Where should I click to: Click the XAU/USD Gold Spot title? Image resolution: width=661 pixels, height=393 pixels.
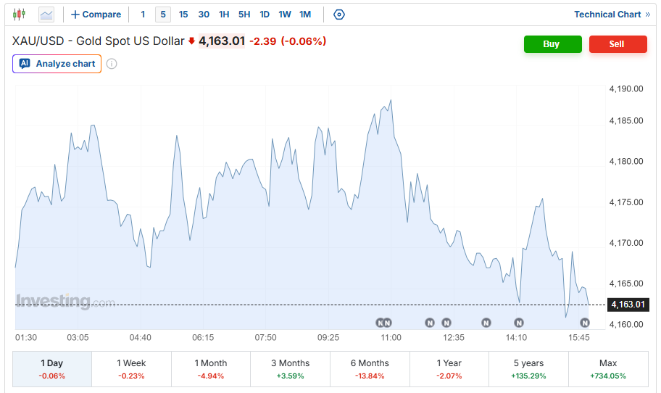point(99,41)
